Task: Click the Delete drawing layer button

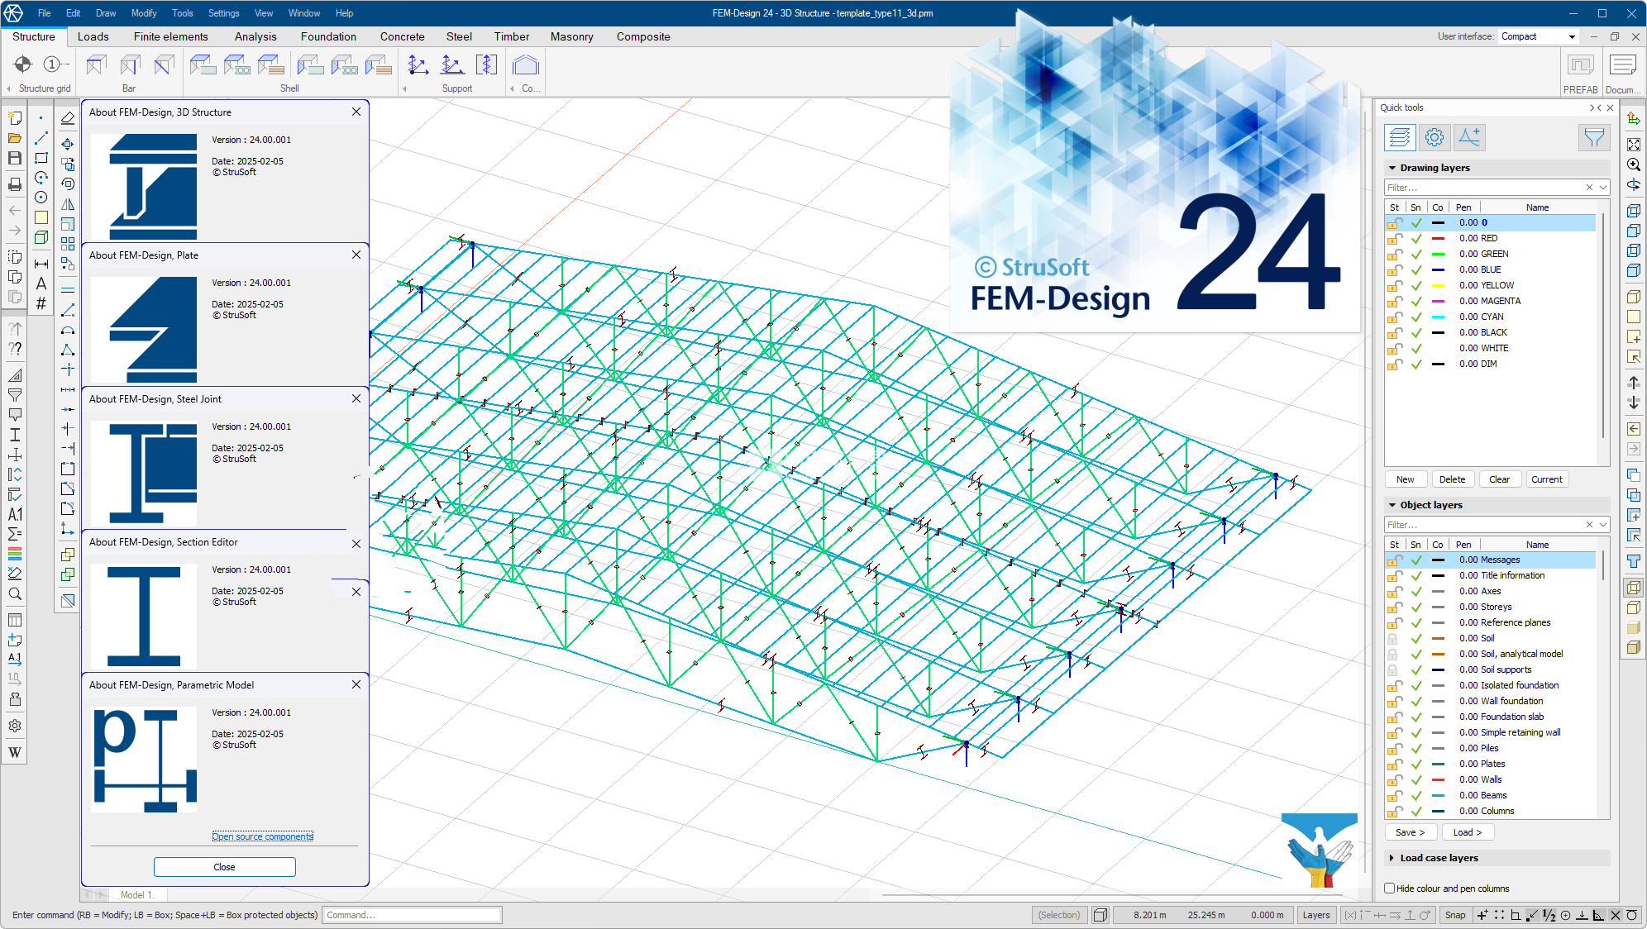Action: [1452, 479]
